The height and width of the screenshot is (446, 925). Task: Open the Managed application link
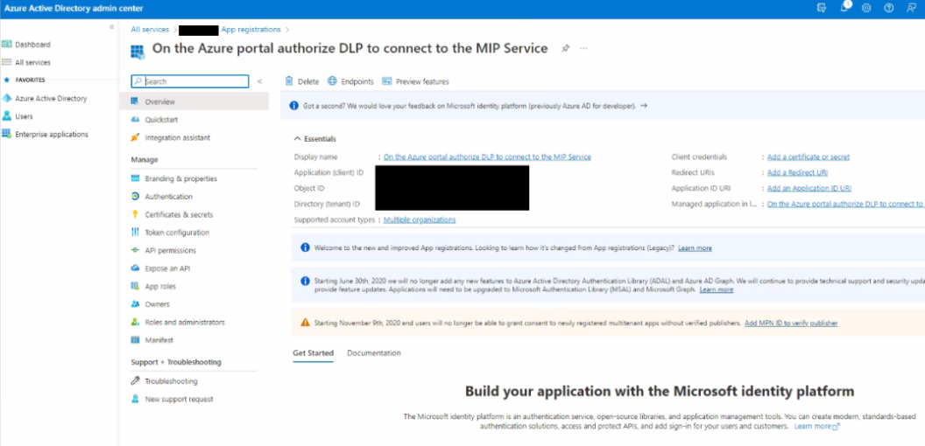tap(845, 204)
